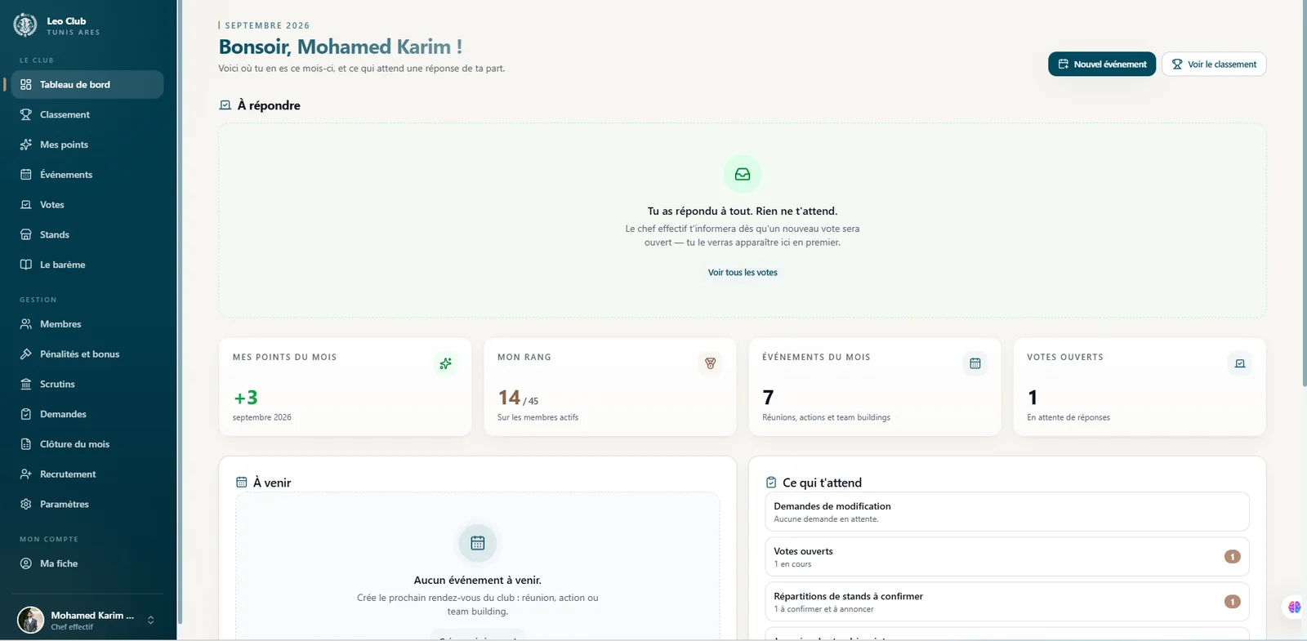
Task: Open Répartitions de stands à confirmer row
Action: point(1007,602)
